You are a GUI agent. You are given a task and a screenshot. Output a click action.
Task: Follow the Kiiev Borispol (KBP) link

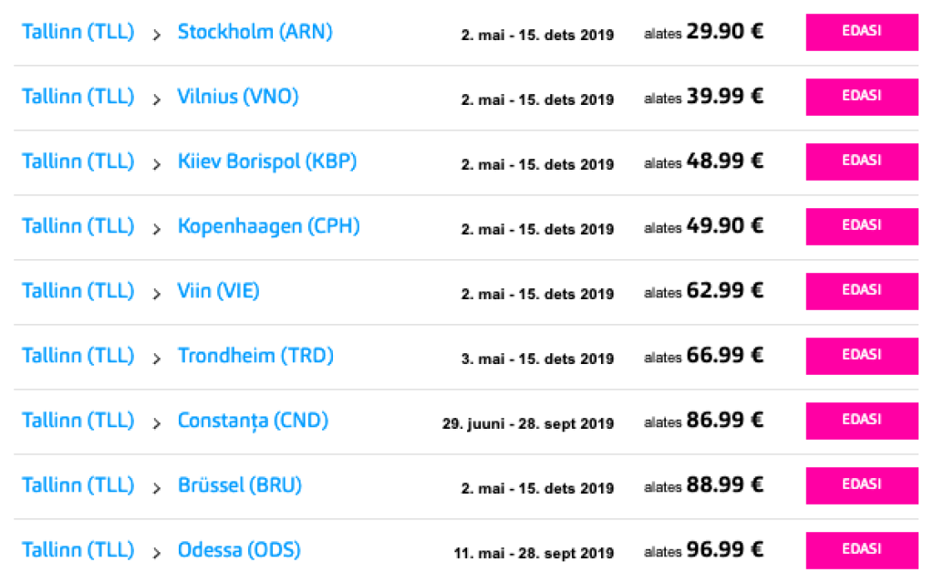coord(266,161)
